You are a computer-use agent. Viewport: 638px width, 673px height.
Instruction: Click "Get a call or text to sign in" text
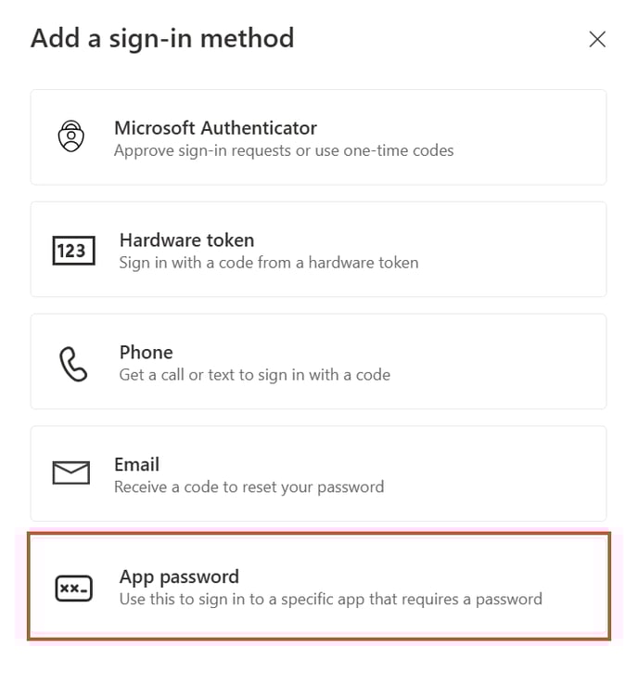coord(255,375)
